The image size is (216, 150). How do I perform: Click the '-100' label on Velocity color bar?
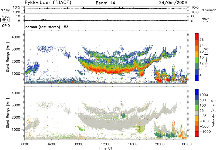tap(204, 121)
